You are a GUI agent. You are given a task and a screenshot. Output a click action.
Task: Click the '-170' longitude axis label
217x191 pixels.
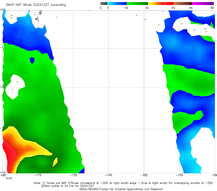73,175
